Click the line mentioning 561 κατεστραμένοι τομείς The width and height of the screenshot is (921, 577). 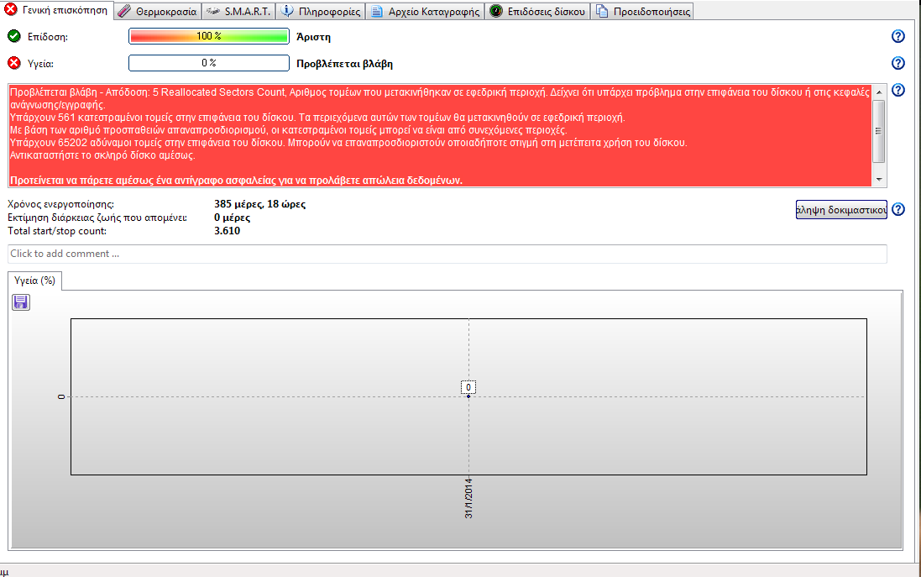click(317, 118)
